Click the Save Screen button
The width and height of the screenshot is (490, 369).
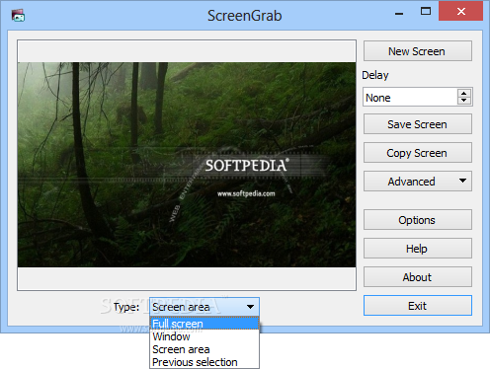click(x=418, y=124)
